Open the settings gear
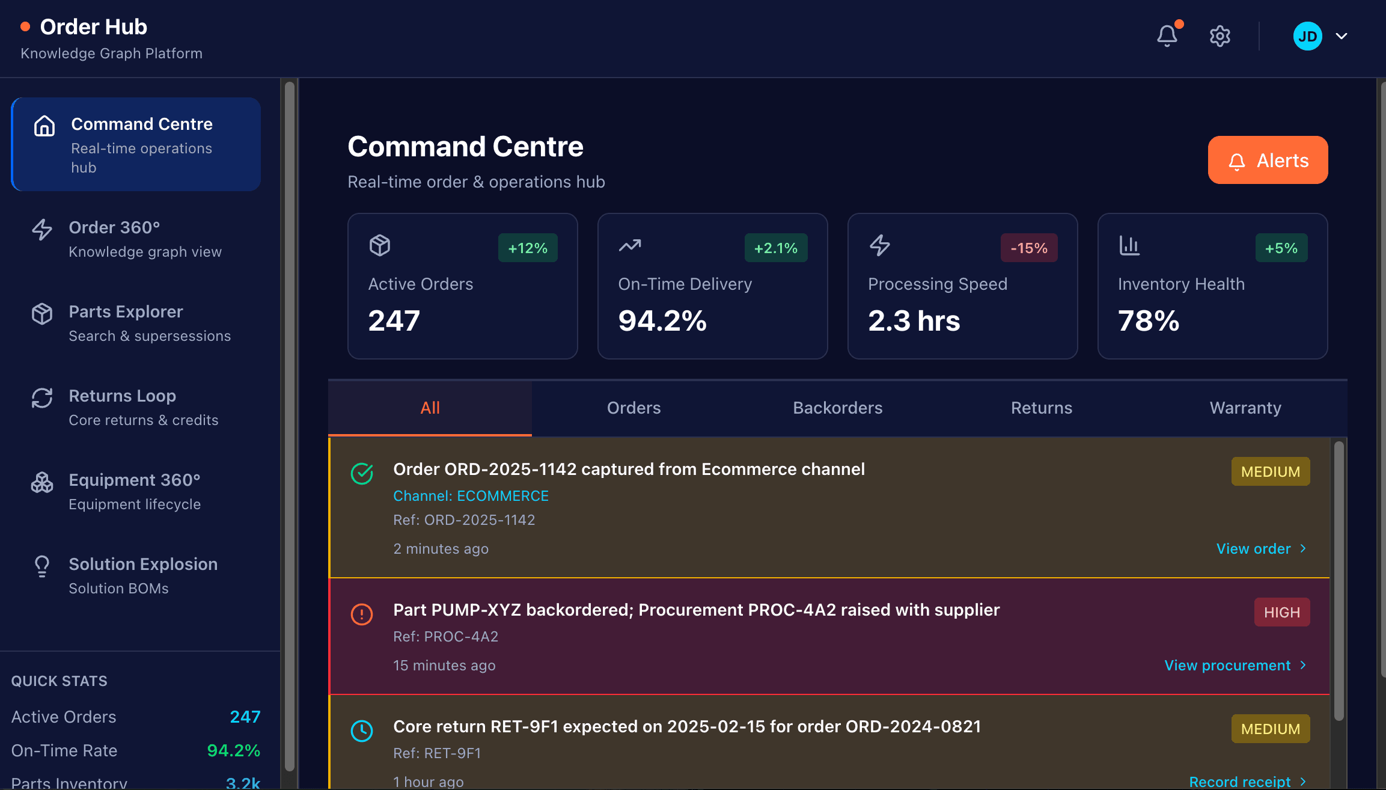 pyautogui.click(x=1220, y=36)
